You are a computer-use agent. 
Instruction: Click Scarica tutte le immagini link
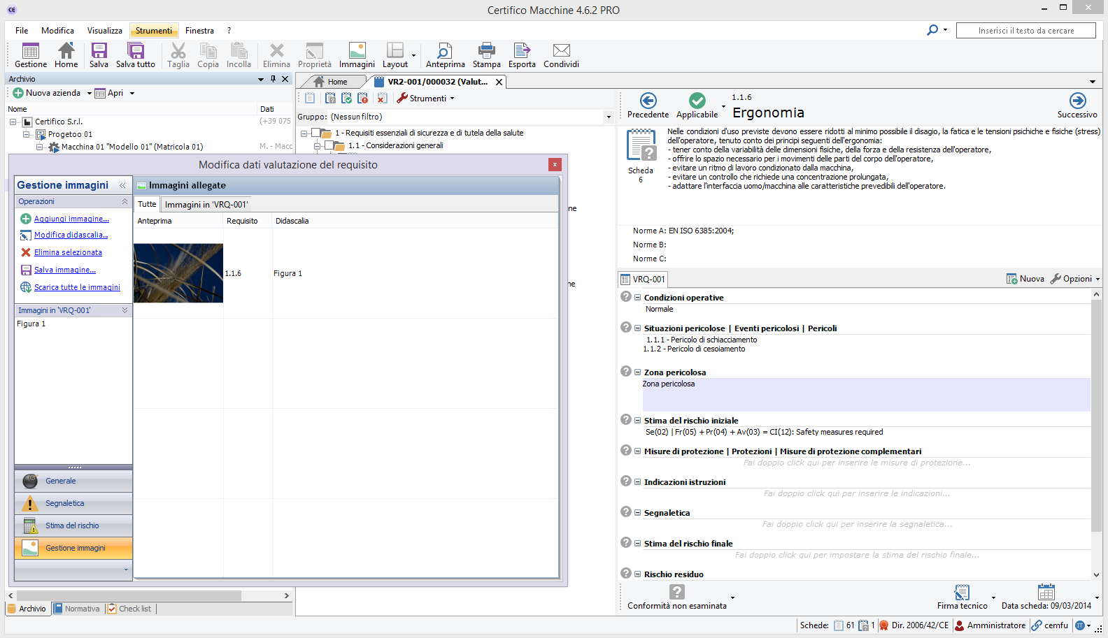(77, 287)
